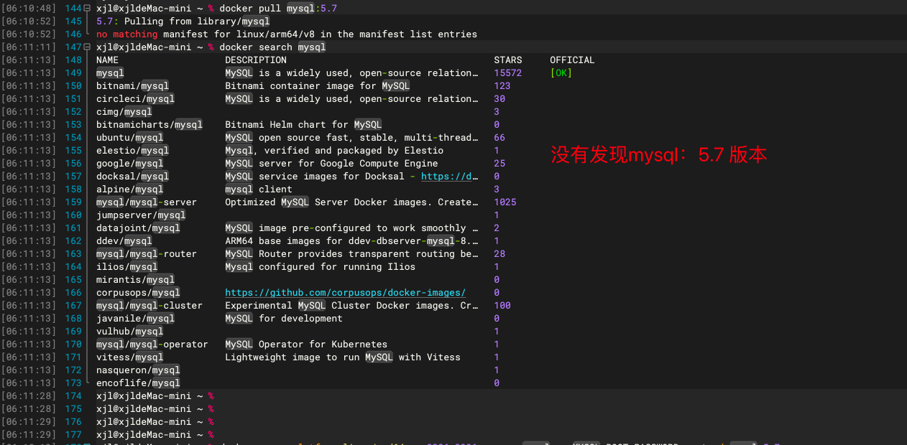Click the 'corpusops/mysql' image name
This screenshot has width=907, height=445.
click(x=138, y=293)
